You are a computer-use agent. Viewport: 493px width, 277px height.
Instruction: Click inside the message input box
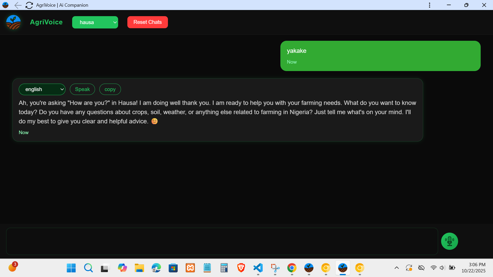point(222,241)
